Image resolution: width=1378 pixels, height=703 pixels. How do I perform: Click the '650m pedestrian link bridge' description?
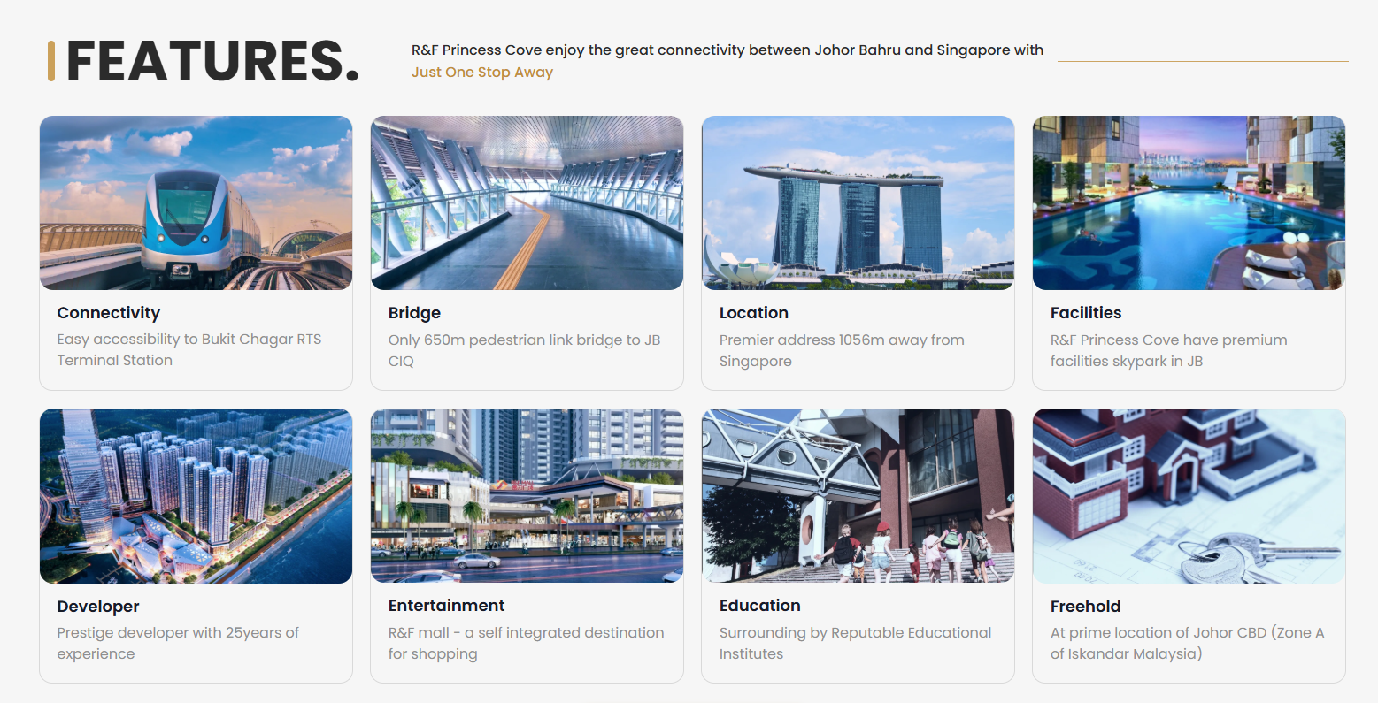(525, 350)
